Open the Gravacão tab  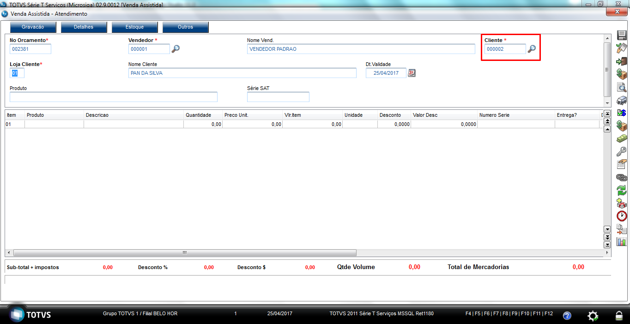click(x=33, y=27)
